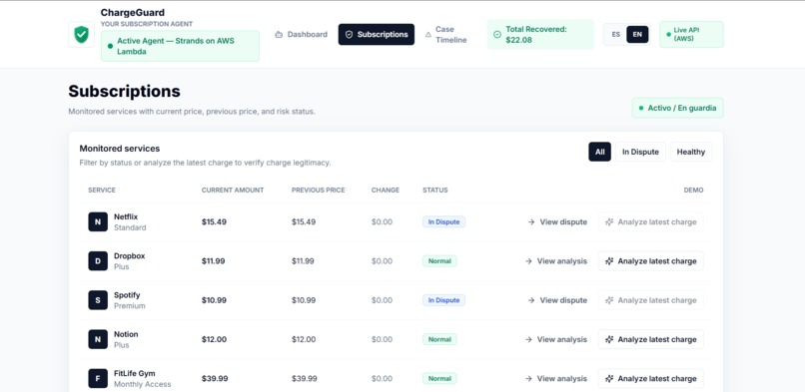Click Spotify's In Dispute status badge

click(444, 300)
